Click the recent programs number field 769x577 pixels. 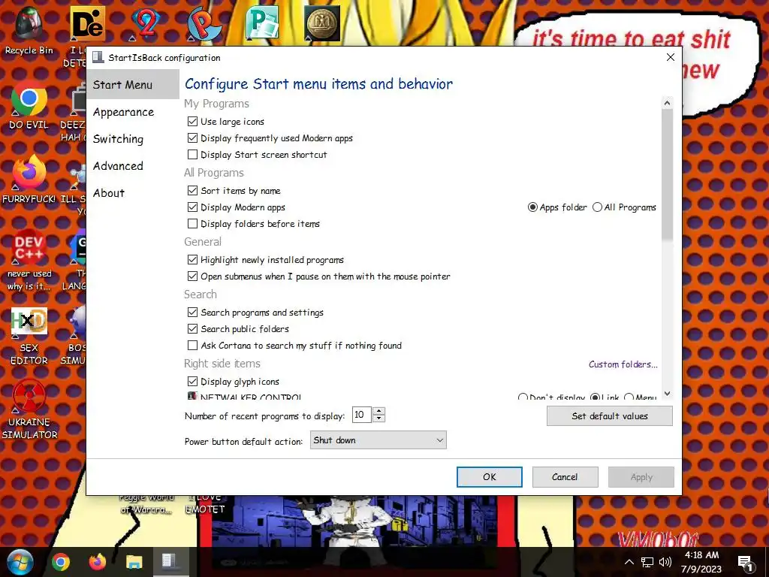(x=362, y=415)
